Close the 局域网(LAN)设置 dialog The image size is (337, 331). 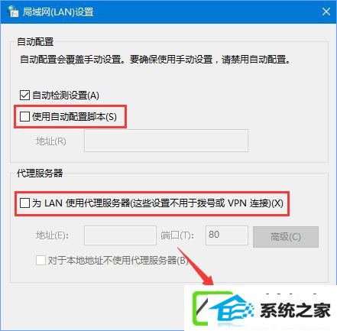(326, 11)
